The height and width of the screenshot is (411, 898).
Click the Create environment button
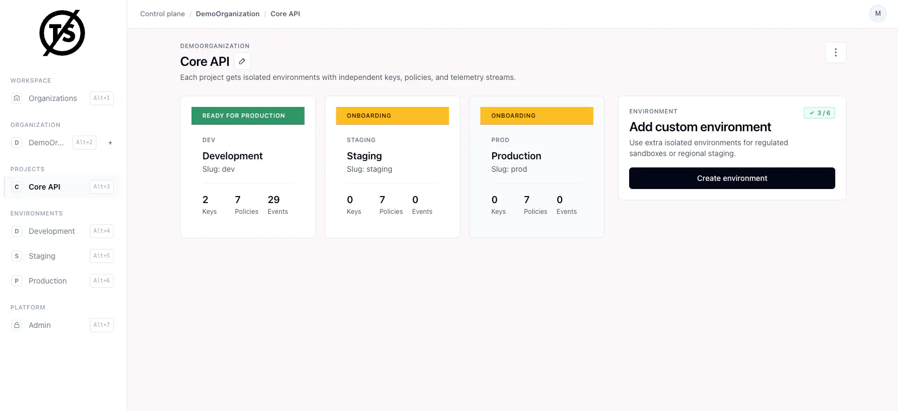tap(732, 178)
